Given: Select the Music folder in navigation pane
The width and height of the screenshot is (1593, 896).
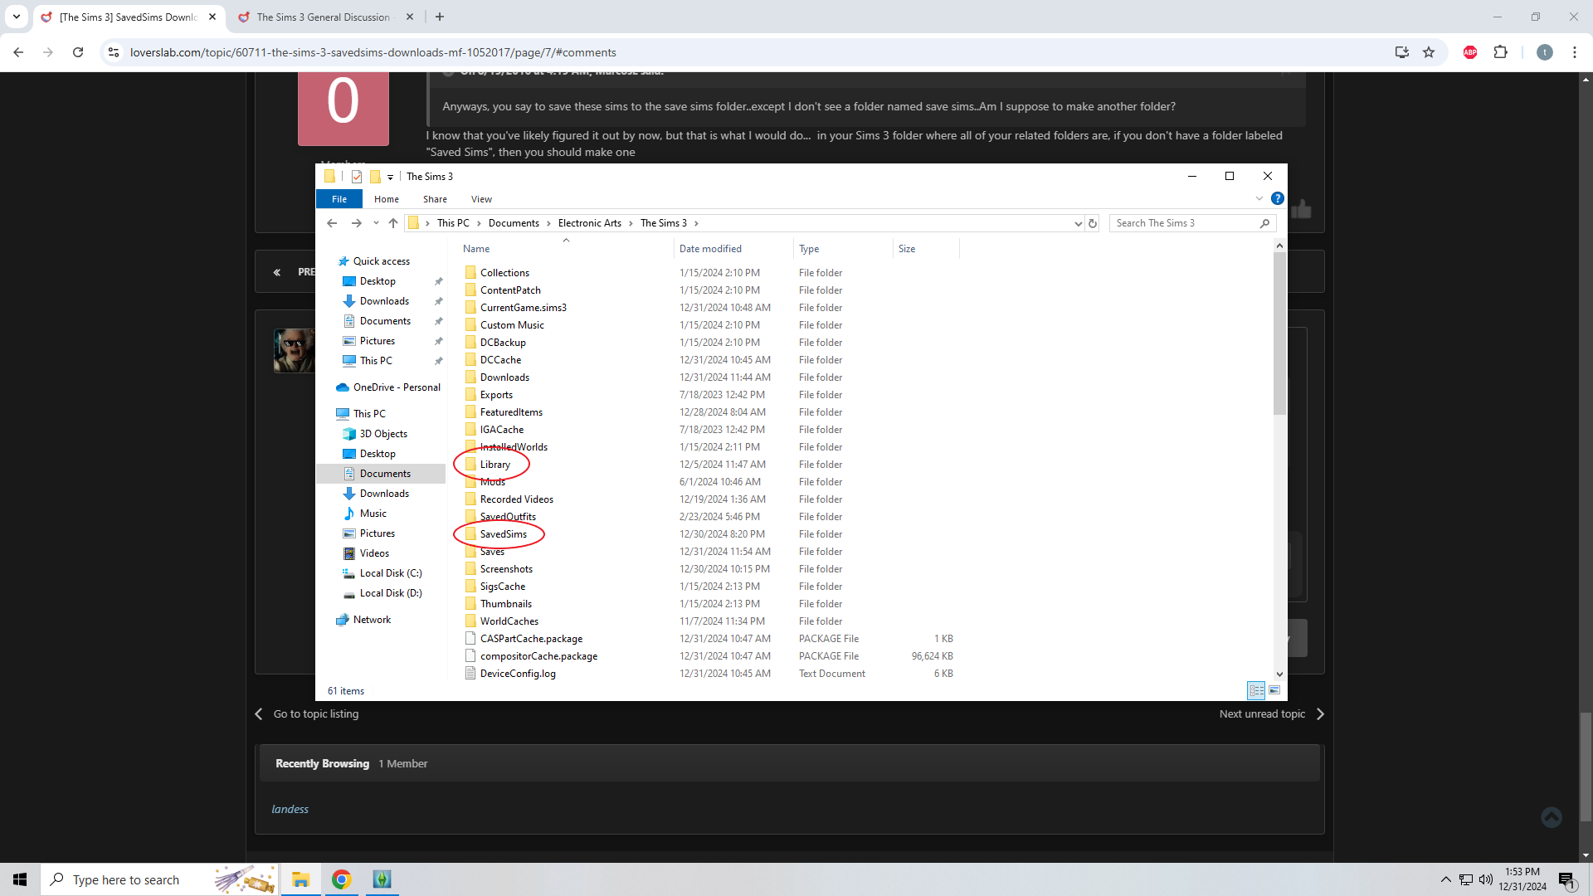Looking at the screenshot, I should click(x=373, y=514).
